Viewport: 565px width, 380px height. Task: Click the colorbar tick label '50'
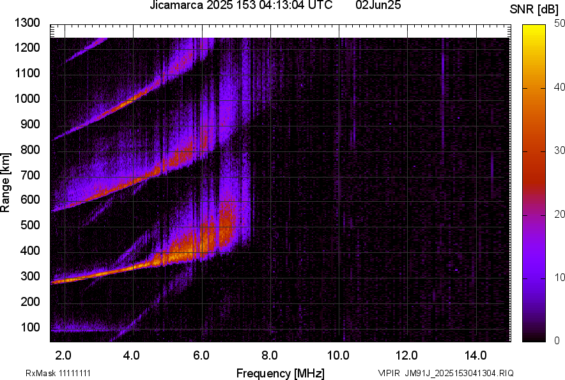pos(561,24)
